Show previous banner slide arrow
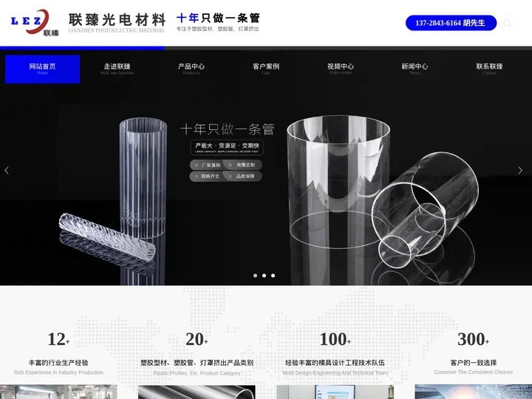This screenshot has width=532, height=399. pos(7,171)
